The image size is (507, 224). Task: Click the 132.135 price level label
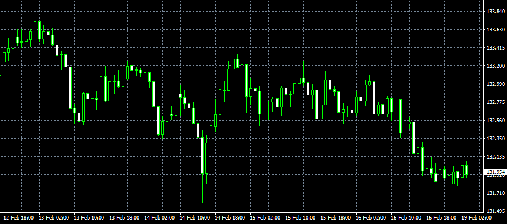tap(495, 157)
